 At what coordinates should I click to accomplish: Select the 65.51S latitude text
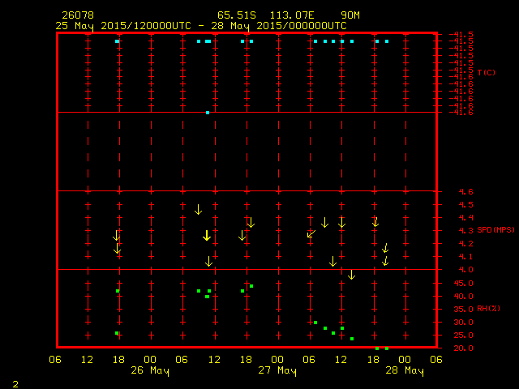pyautogui.click(x=236, y=15)
